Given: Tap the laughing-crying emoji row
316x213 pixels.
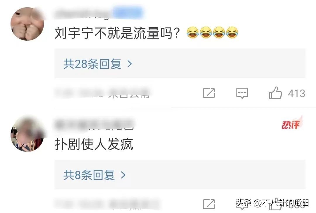Looking at the screenshot, I should [x=212, y=32].
